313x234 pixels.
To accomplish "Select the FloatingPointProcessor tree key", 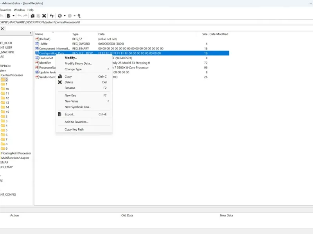I will pos(16,153).
